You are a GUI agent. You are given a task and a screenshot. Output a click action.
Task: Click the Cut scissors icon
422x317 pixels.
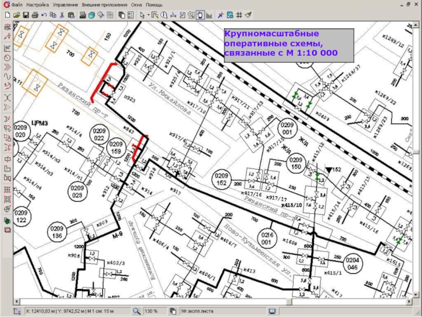coord(62,15)
